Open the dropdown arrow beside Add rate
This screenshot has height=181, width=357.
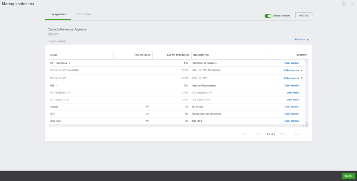click(x=308, y=39)
